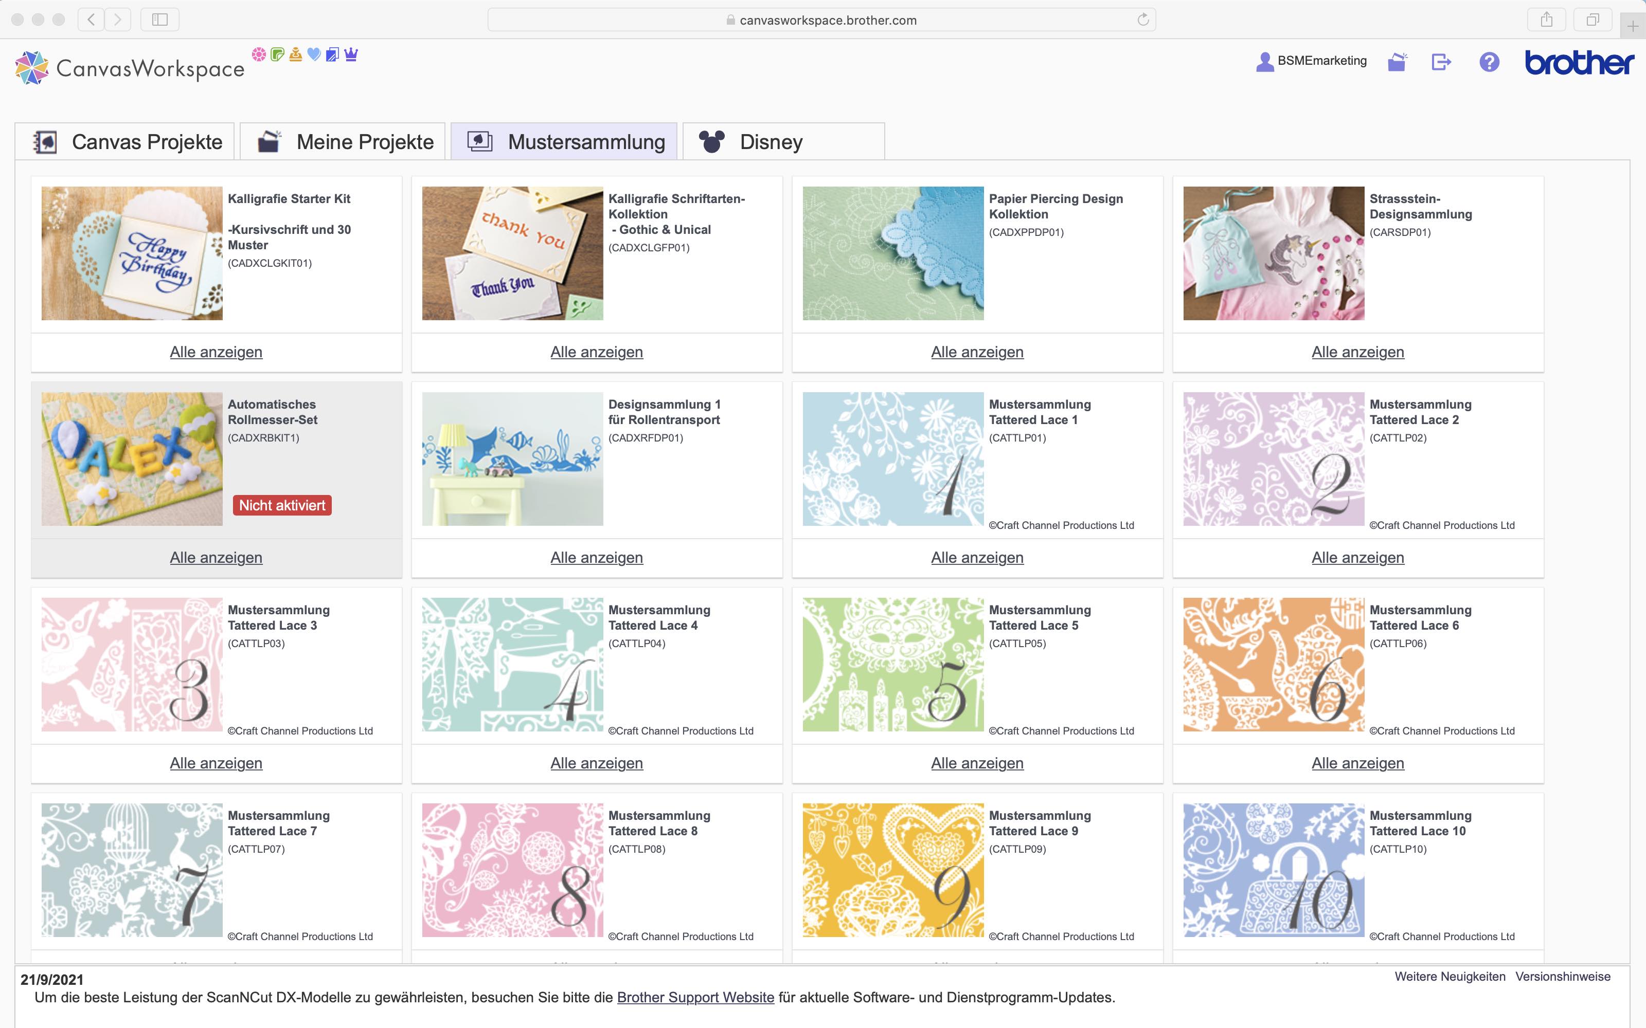Toggle the Safari sidebar button

coord(160,20)
